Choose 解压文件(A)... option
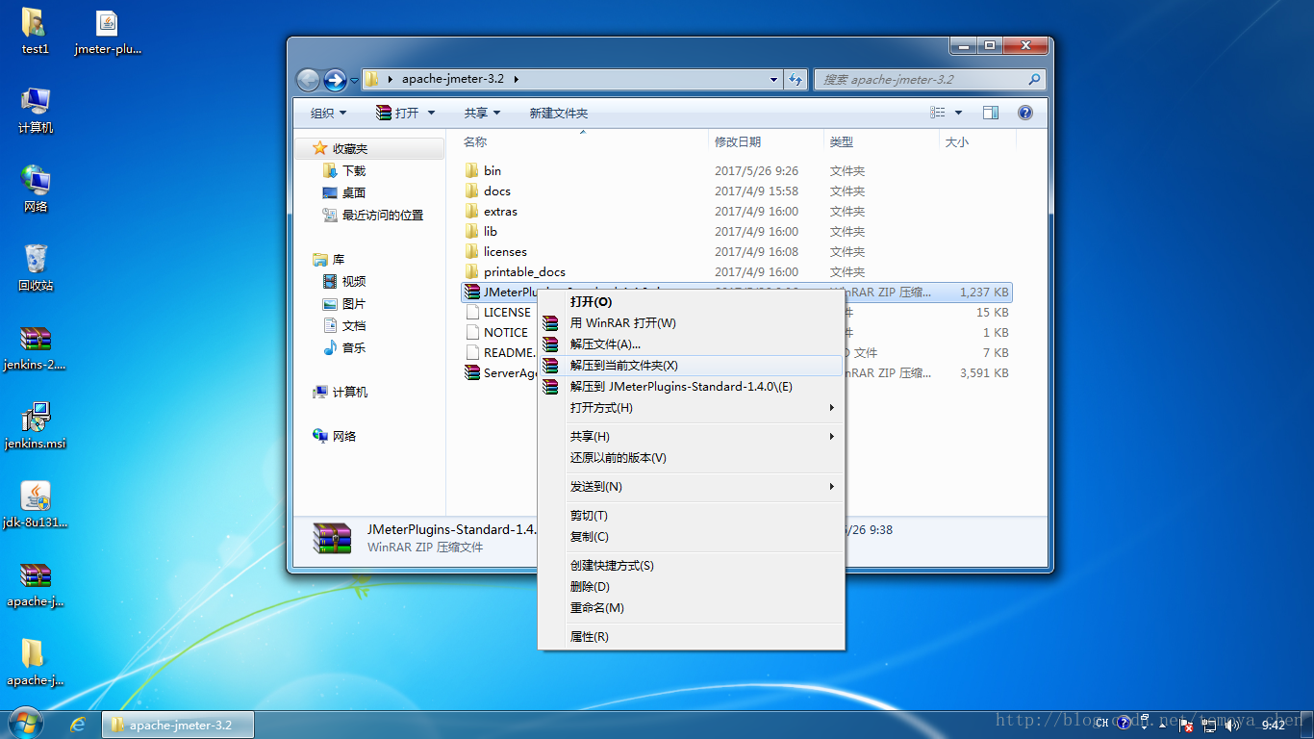 pos(691,344)
